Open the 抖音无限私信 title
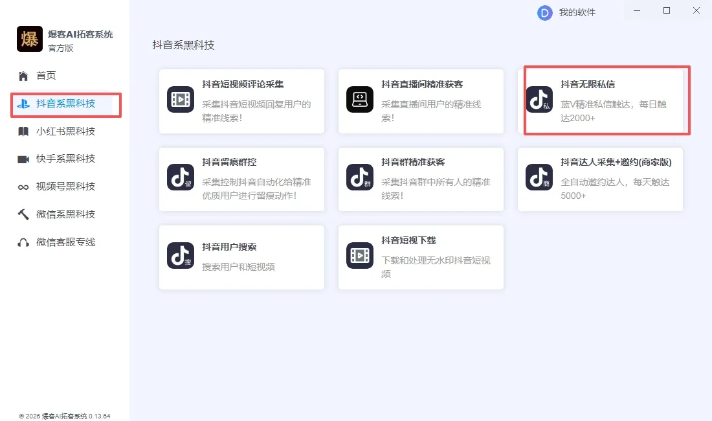 pyautogui.click(x=588, y=84)
